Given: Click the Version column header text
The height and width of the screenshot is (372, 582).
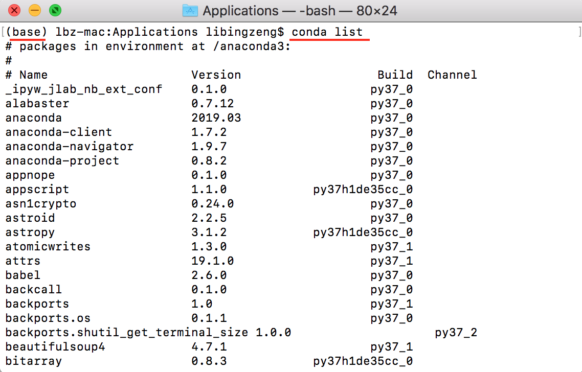Looking at the screenshot, I should click(x=216, y=75).
